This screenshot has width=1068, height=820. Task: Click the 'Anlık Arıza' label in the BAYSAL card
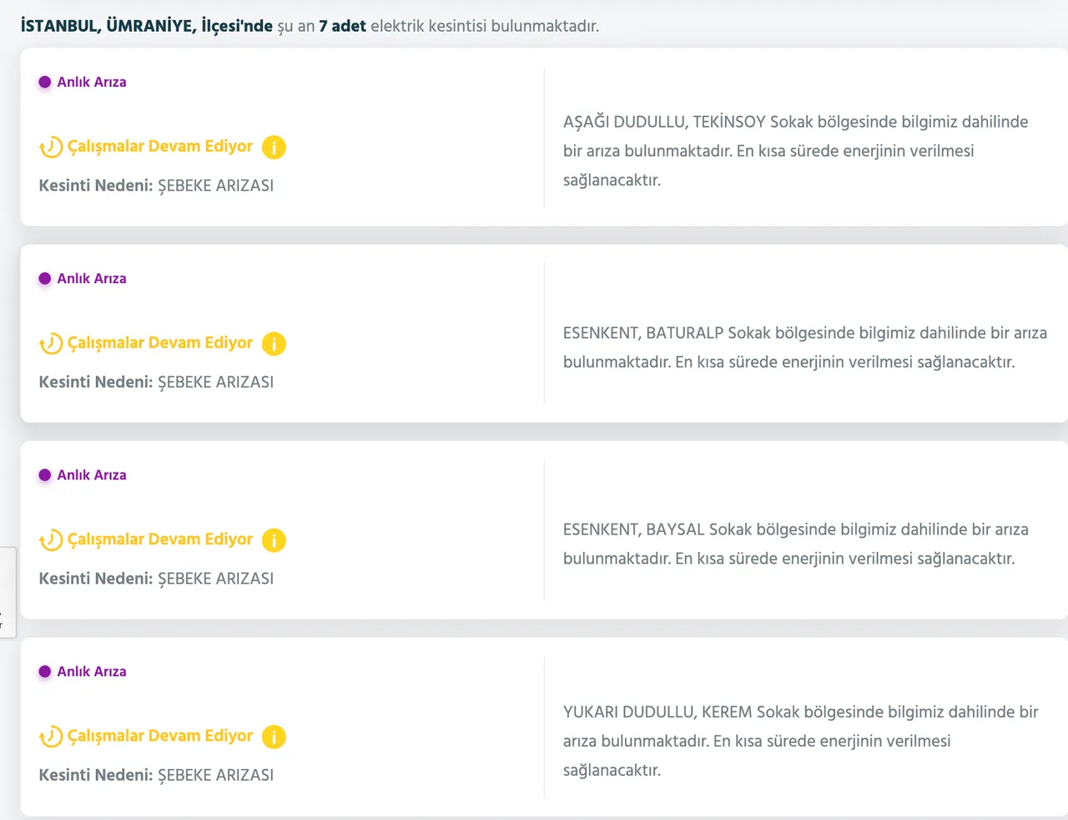coord(92,475)
